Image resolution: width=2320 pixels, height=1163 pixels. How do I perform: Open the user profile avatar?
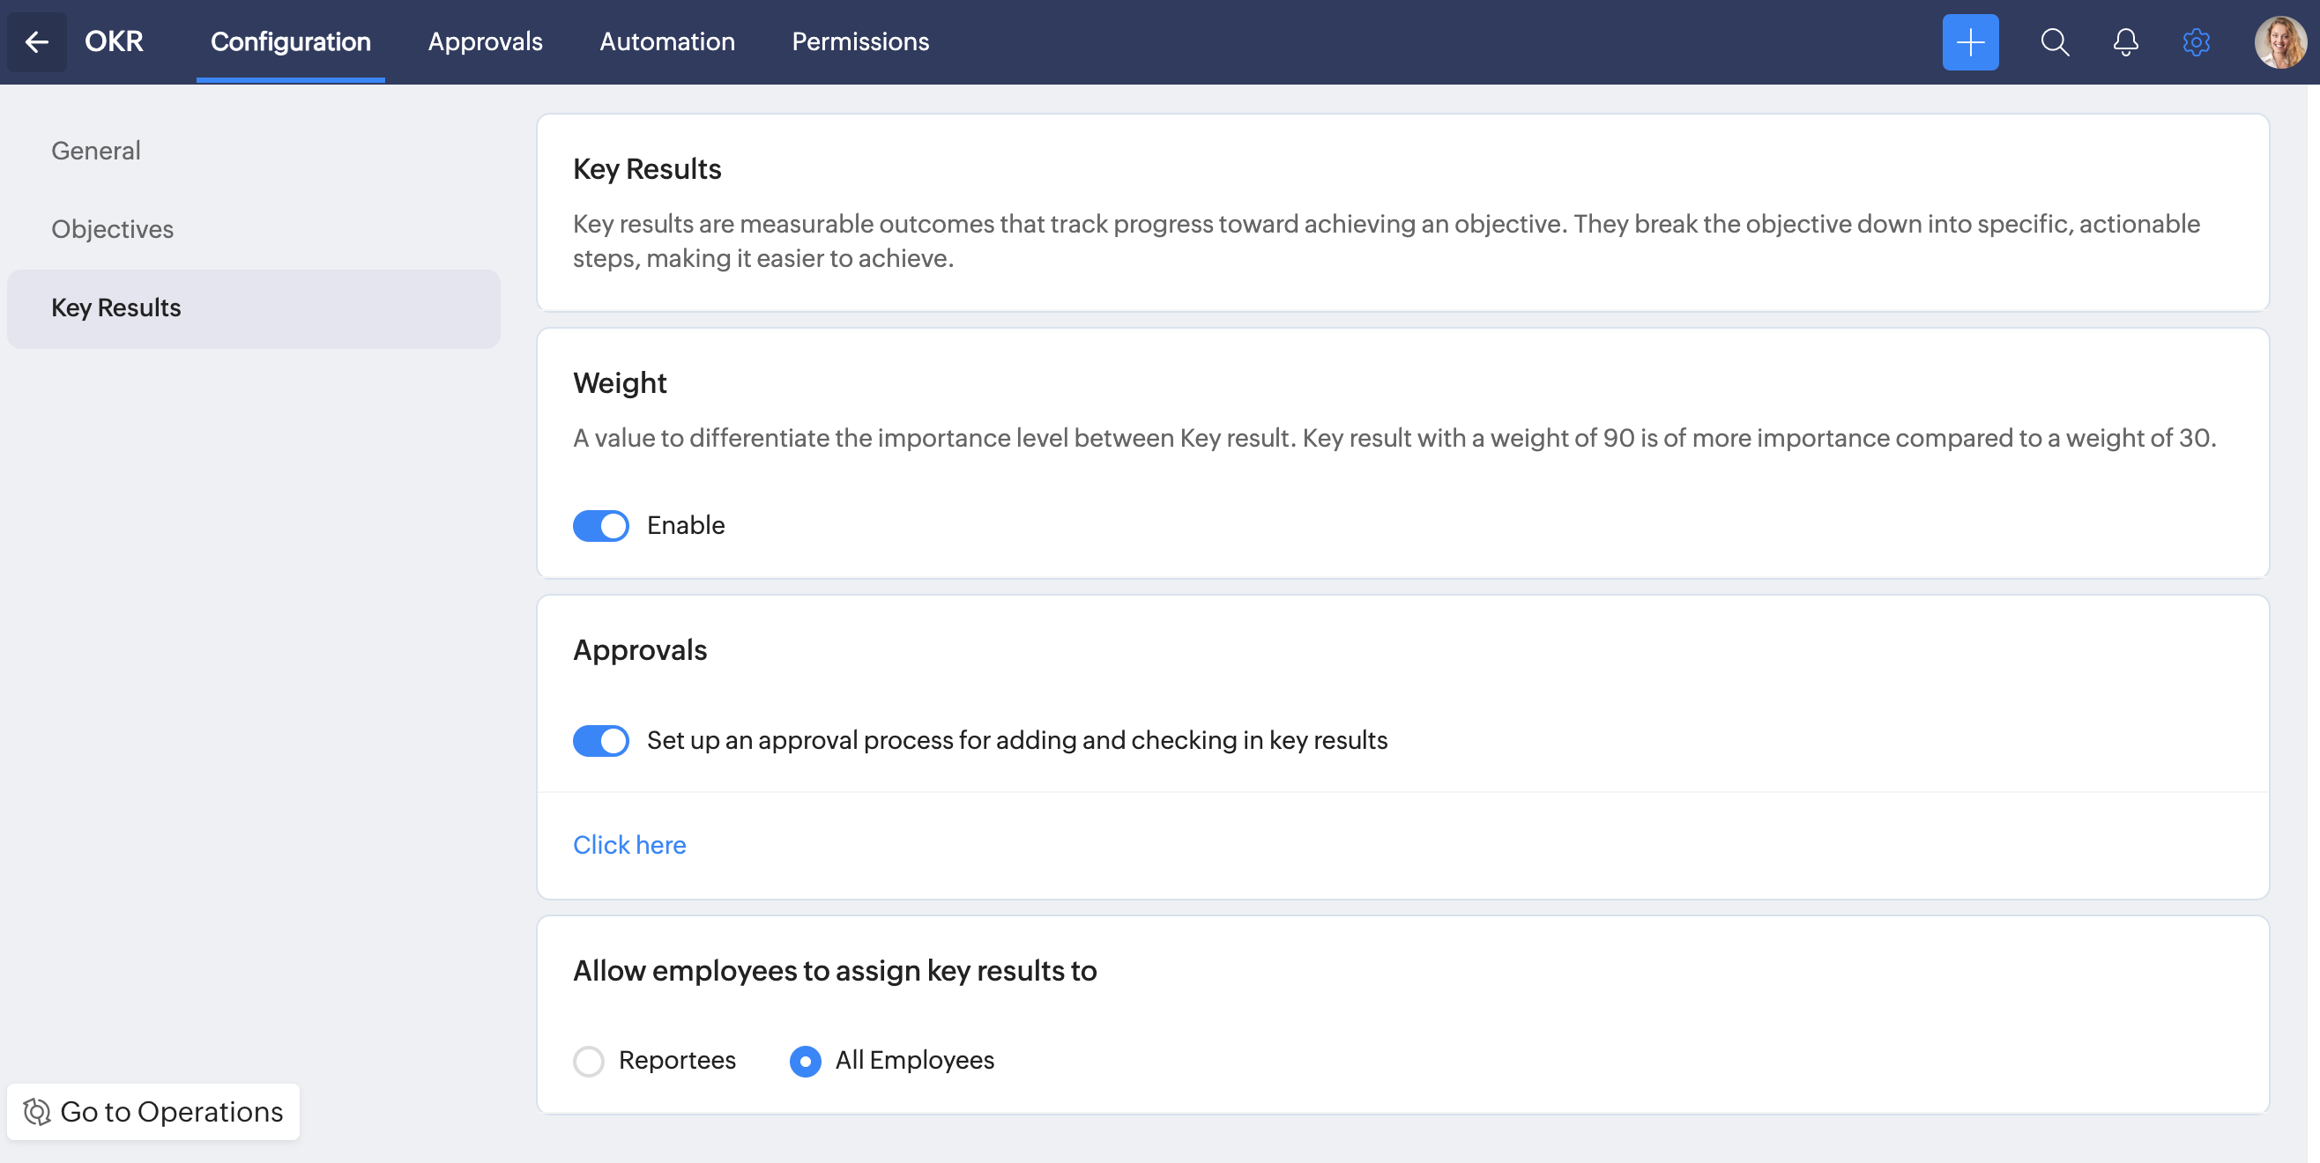tap(2279, 41)
